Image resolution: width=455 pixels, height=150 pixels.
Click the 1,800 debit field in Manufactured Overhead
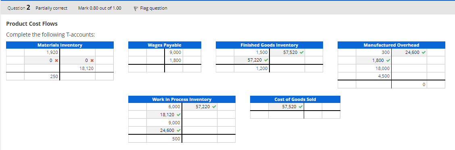point(374,60)
